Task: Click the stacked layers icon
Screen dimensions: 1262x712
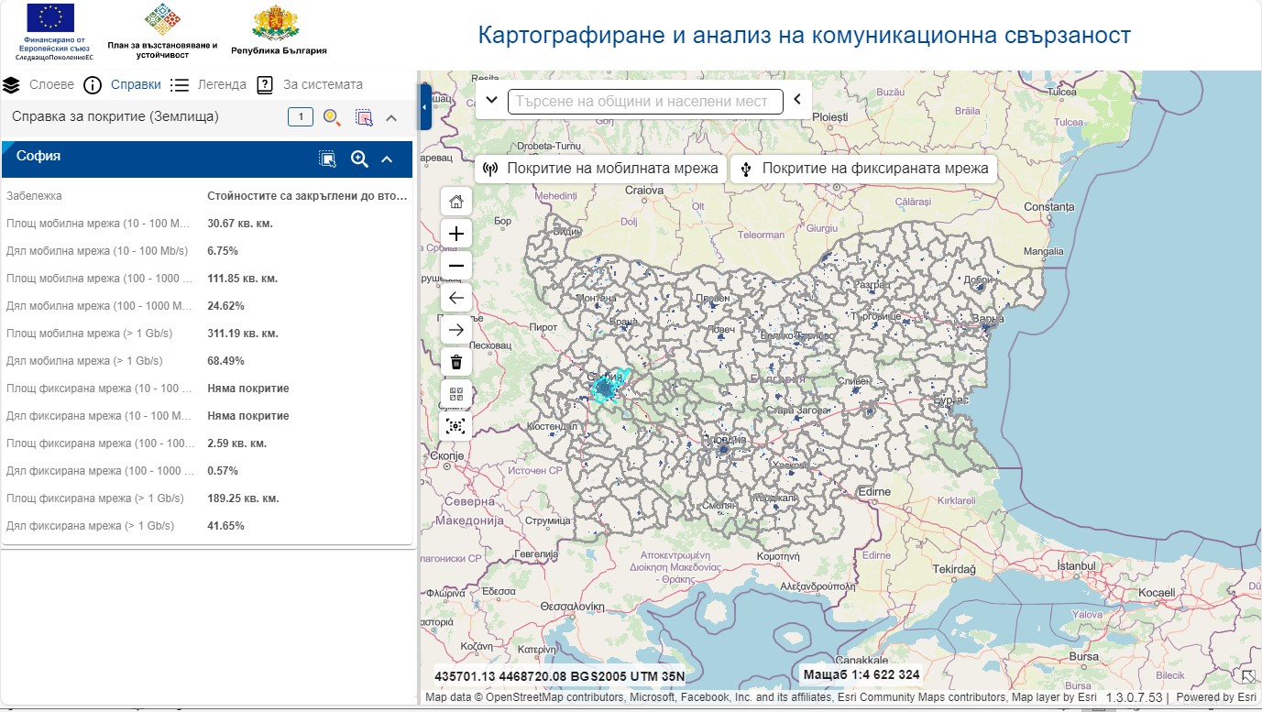Action: tap(11, 85)
